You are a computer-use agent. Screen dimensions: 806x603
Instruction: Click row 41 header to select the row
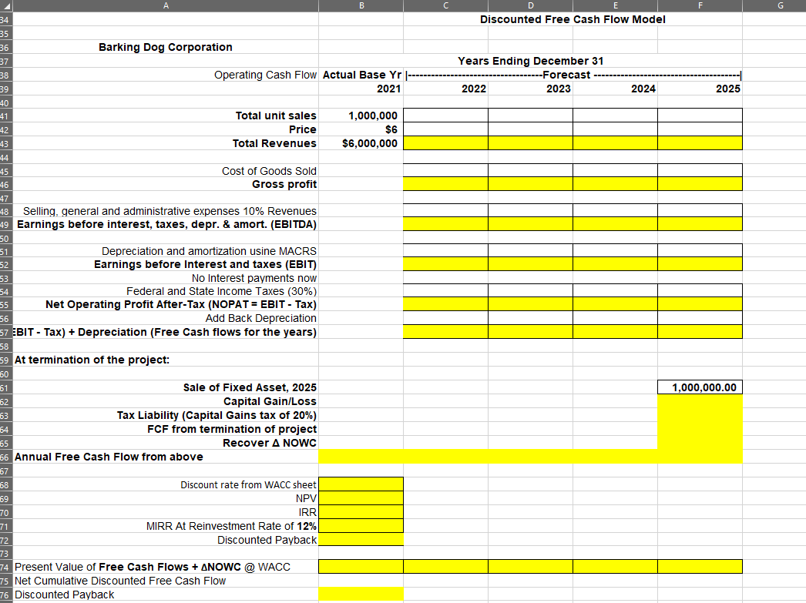coord(6,116)
